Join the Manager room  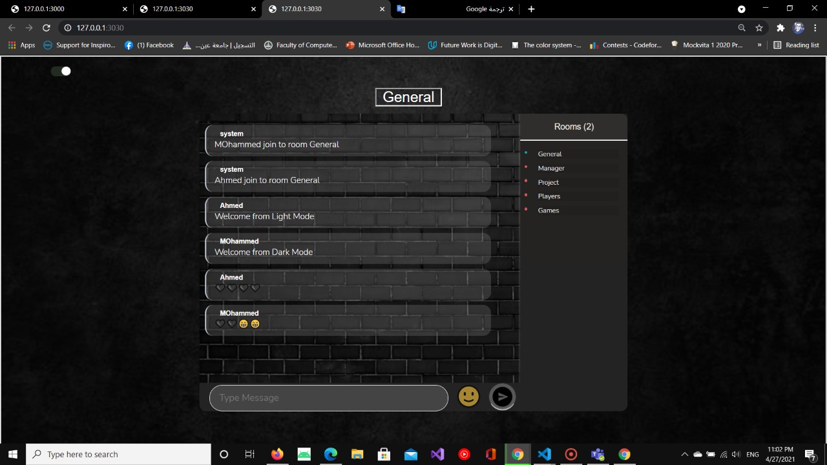click(551, 168)
